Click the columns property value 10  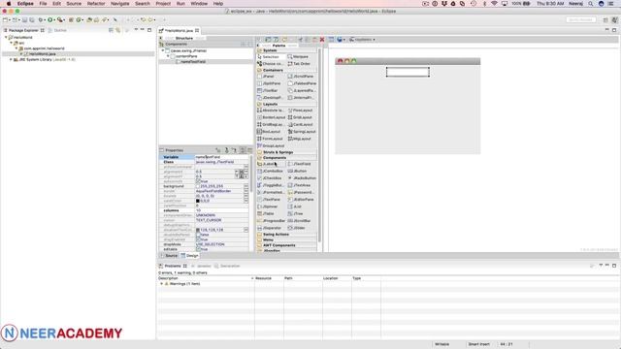pos(222,210)
